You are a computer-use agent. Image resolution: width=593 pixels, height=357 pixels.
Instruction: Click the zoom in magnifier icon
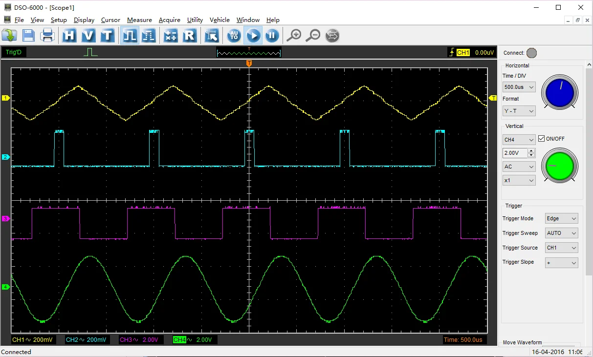(293, 36)
